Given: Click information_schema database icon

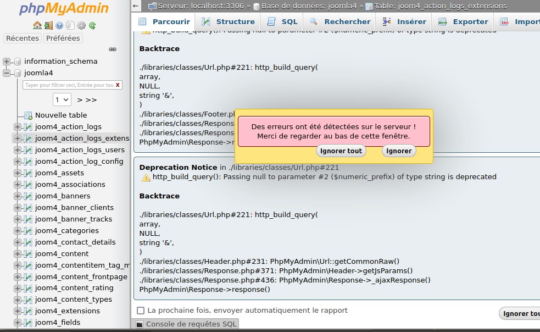Looking at the screenshot, I should (x=18, y=62).
